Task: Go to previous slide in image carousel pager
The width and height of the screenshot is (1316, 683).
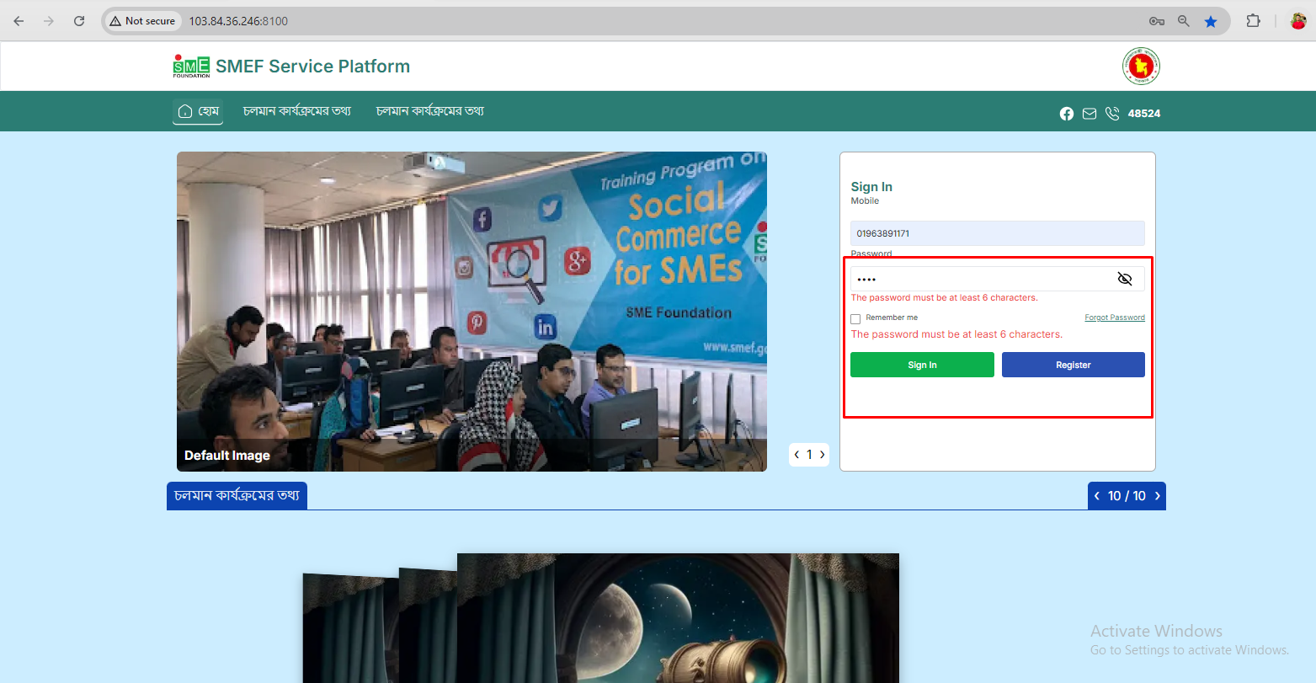Action: tap(797, 455)
